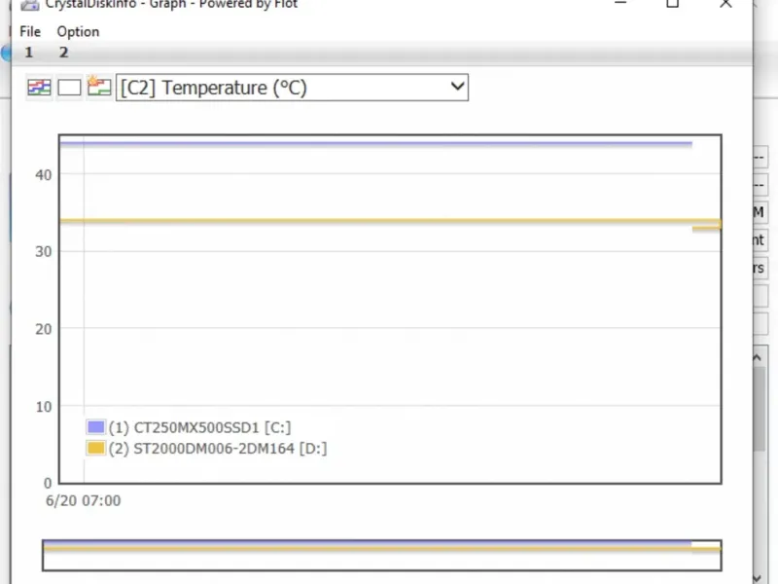Select disk number 2 below the menu

[63, 53]
